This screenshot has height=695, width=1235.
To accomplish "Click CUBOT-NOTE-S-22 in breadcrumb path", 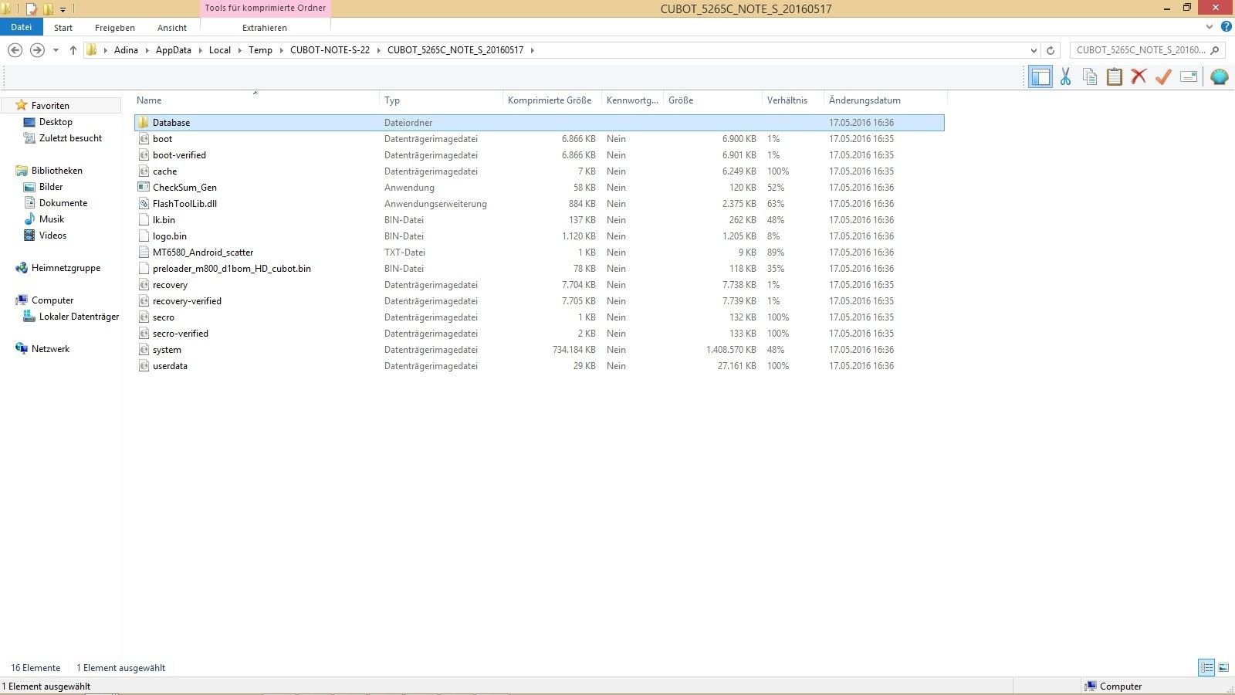I will click(x=330, y=50).
